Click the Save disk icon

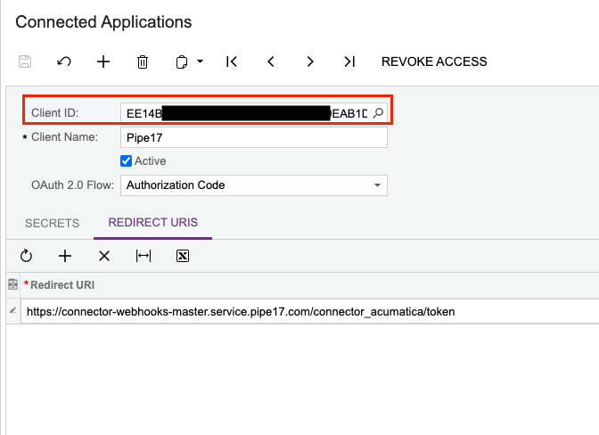tap(25, 62)
